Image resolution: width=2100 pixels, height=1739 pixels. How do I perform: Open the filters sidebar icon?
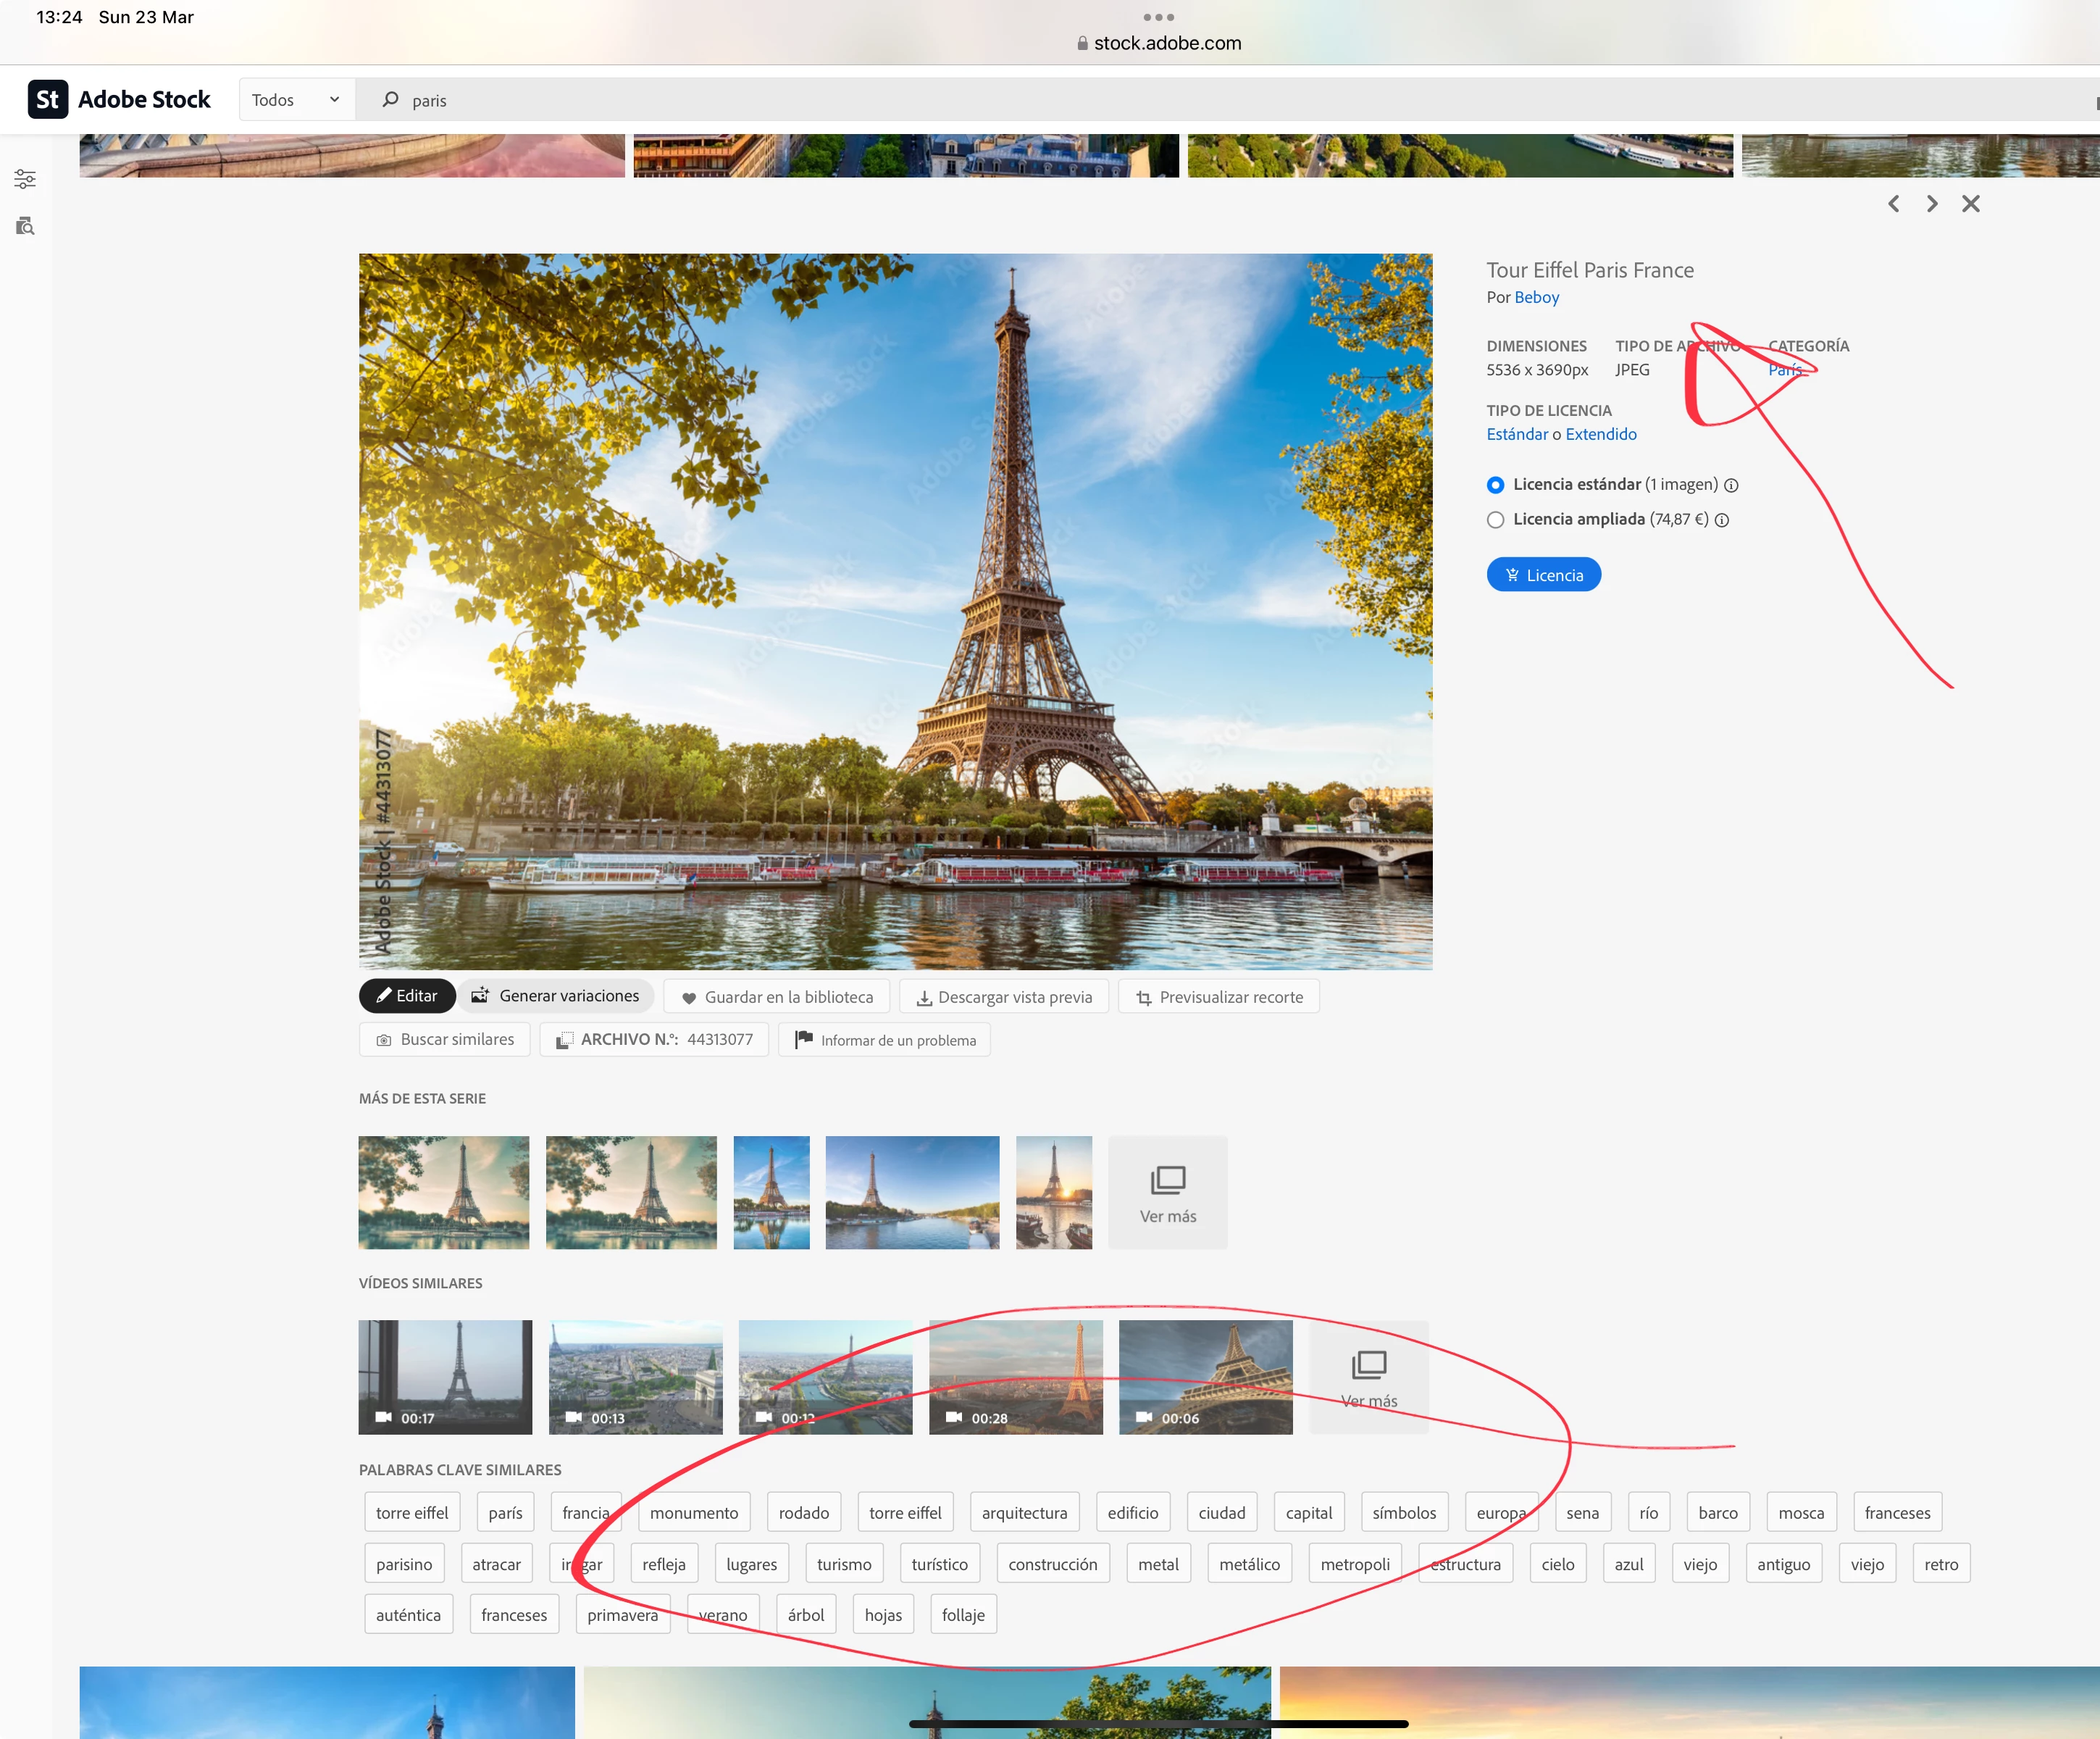25,179
